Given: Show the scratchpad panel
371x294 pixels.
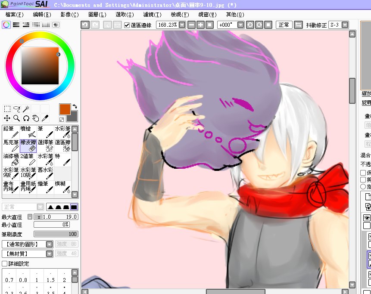Looking at the screenshot, I should (56, 25).
